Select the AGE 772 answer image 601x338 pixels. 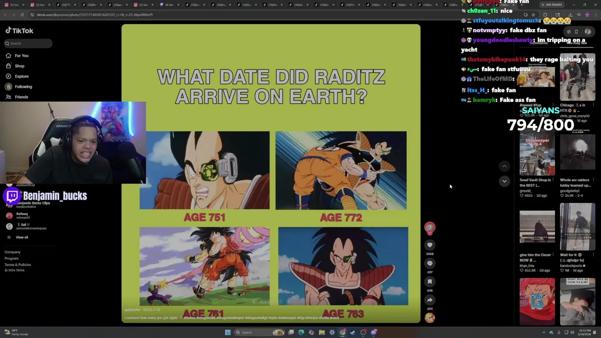341,171
